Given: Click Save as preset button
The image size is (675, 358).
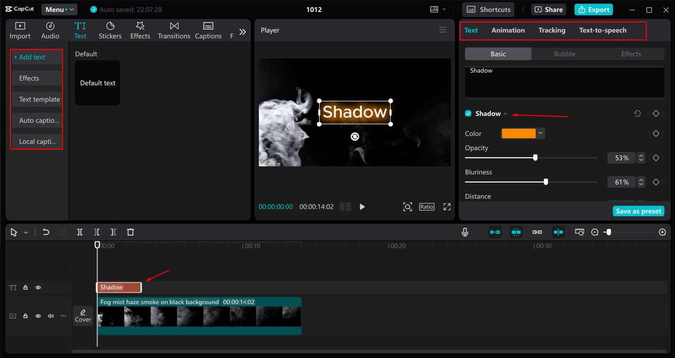Looking at the screenshot, I should [639, 211].
